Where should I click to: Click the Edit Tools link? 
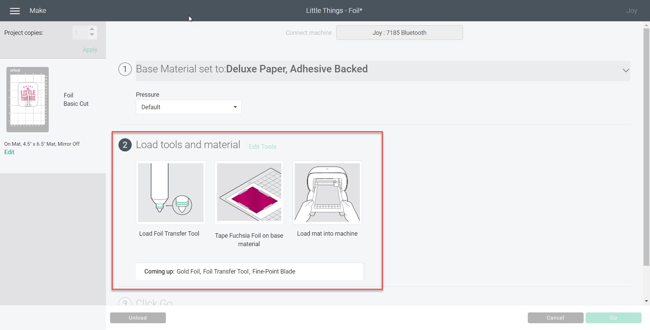[262, 146]
